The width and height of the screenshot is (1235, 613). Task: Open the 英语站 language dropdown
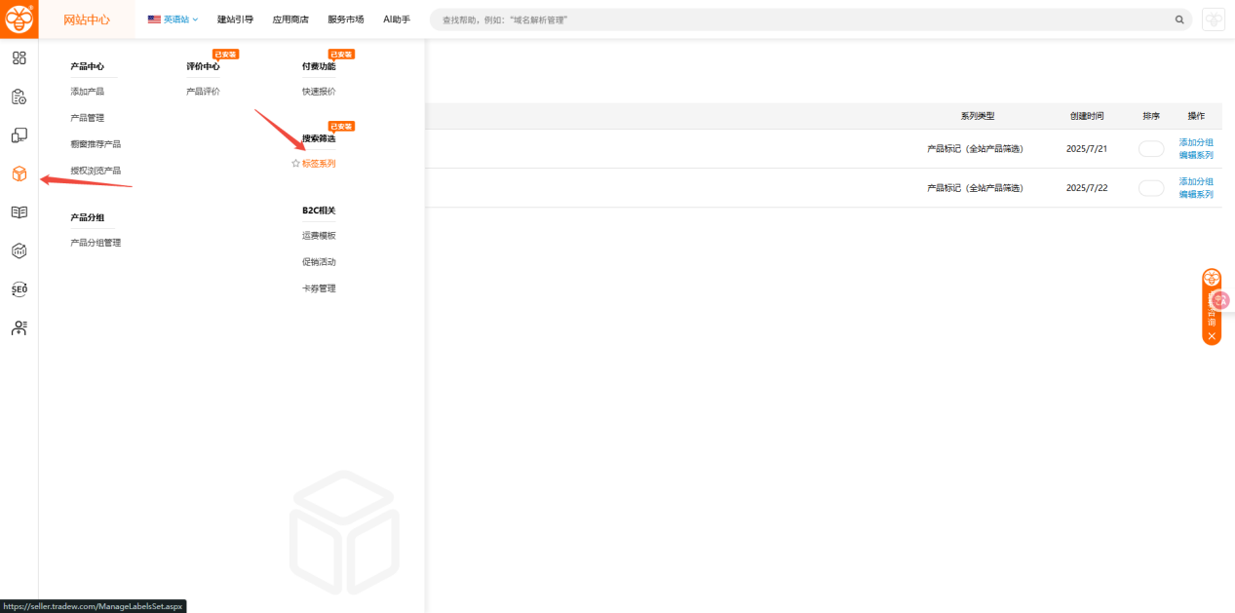click(x=173, y=19)
